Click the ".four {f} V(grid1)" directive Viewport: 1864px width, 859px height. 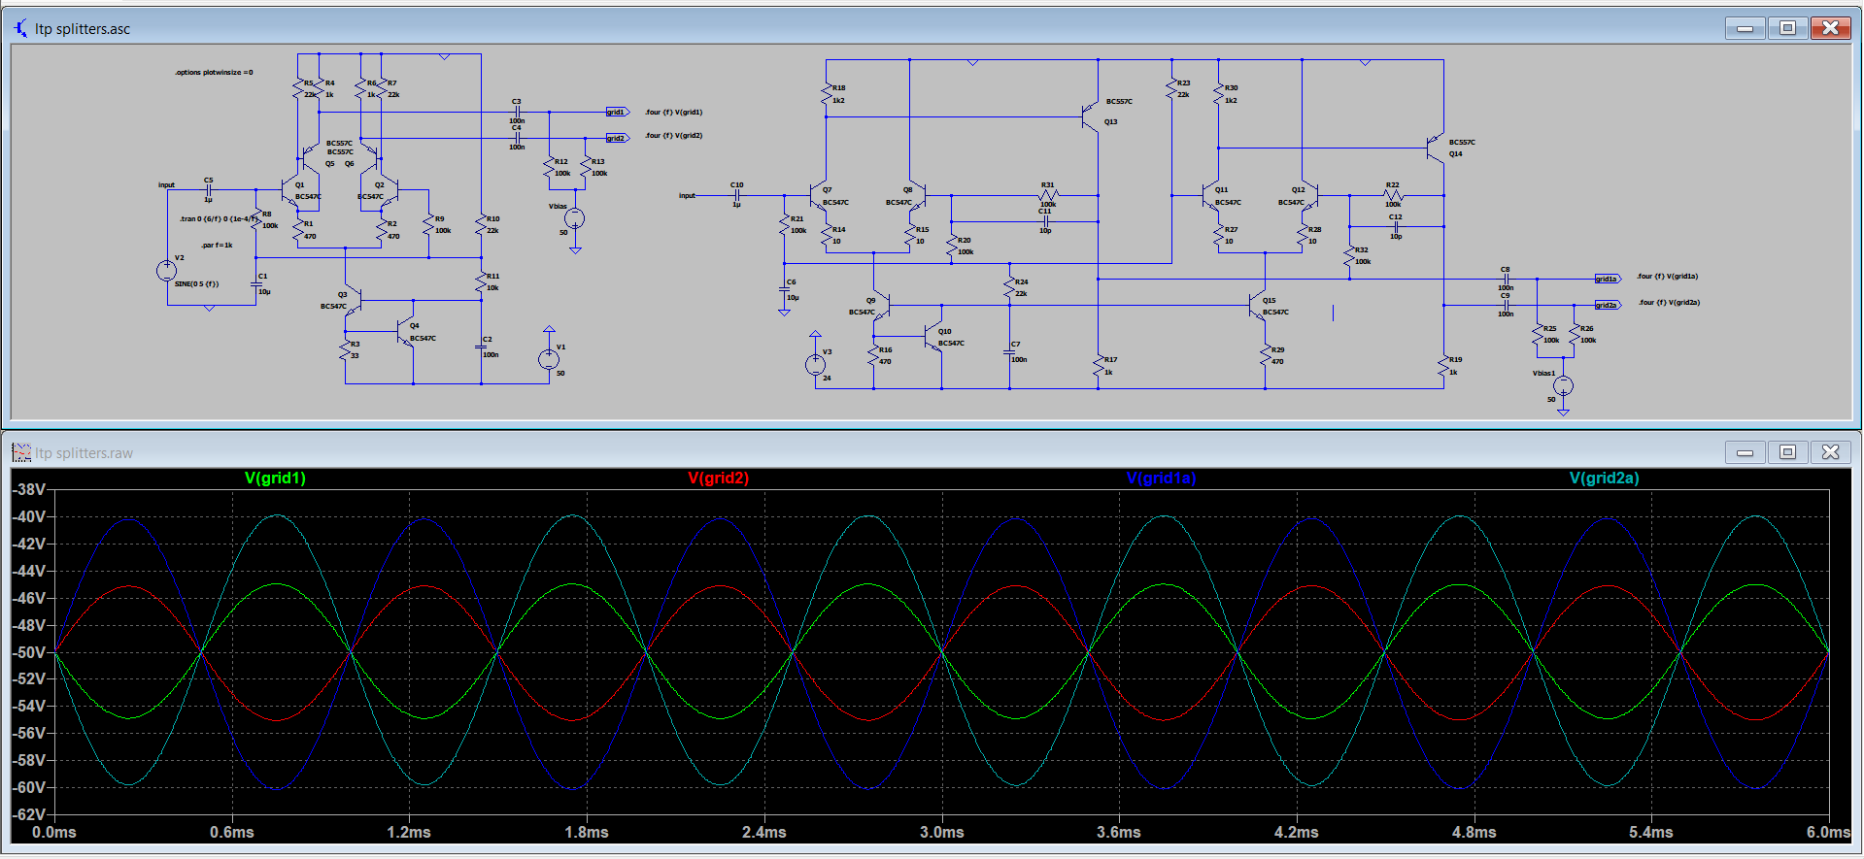pos(673,112)
